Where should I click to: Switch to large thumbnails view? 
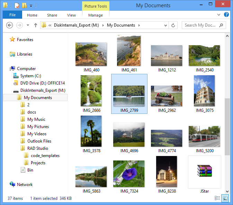click(x=225, y=198)
